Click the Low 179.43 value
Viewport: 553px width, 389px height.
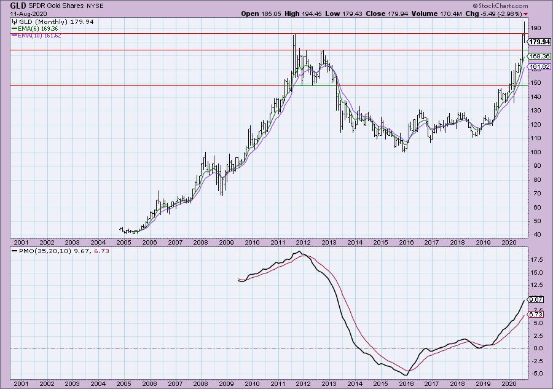pos(344,14)
